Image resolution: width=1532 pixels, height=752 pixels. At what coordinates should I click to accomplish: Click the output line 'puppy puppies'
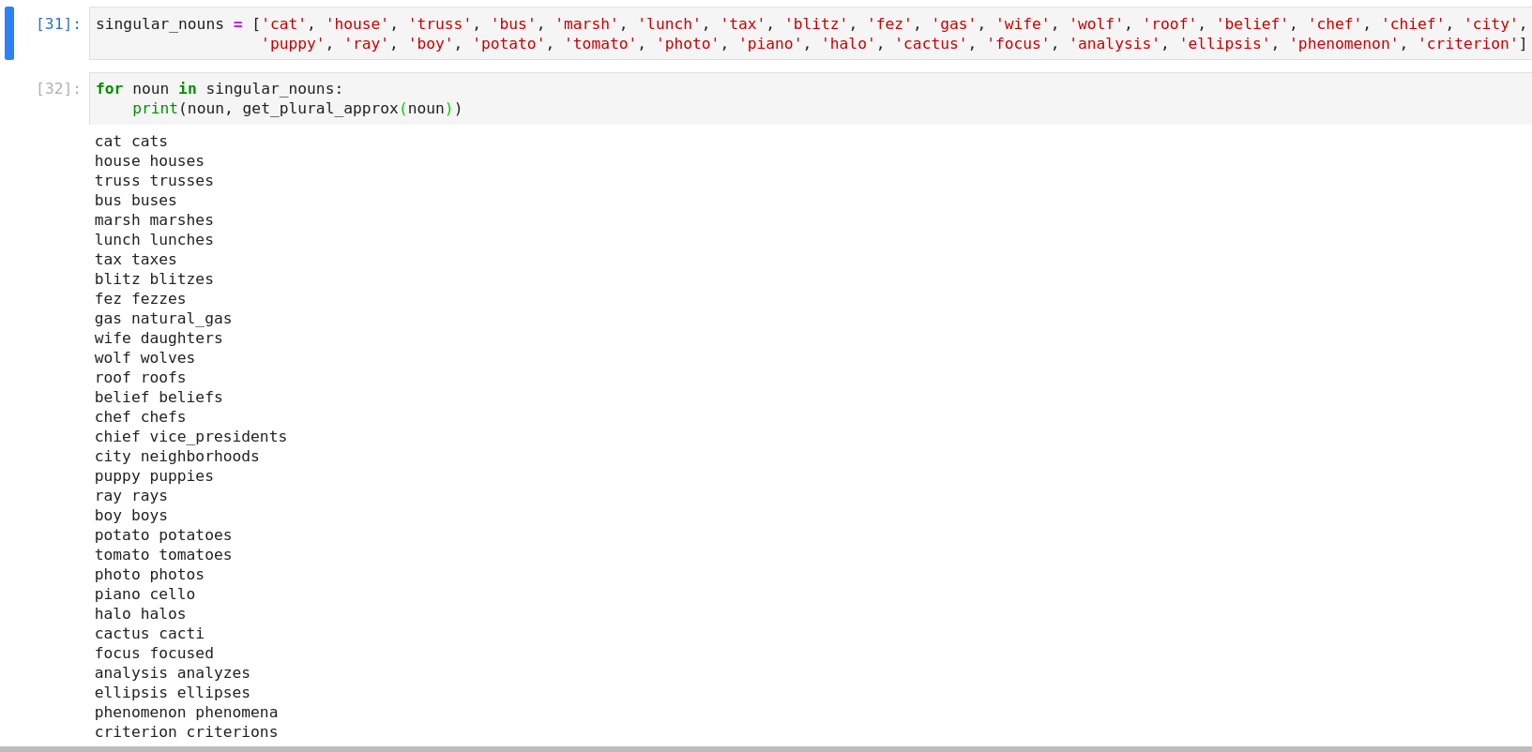point(154,476)
